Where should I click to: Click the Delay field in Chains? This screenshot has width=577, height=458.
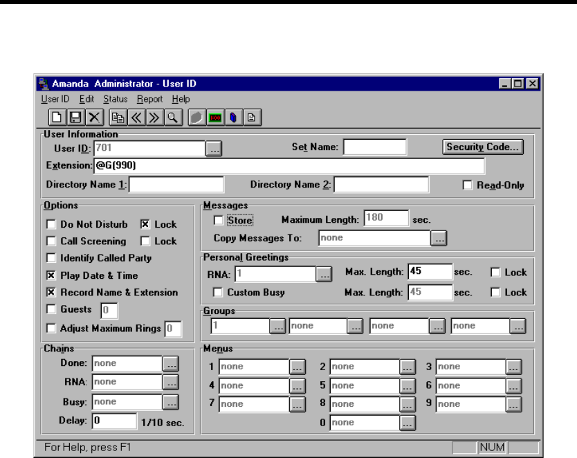click(114, 421)
